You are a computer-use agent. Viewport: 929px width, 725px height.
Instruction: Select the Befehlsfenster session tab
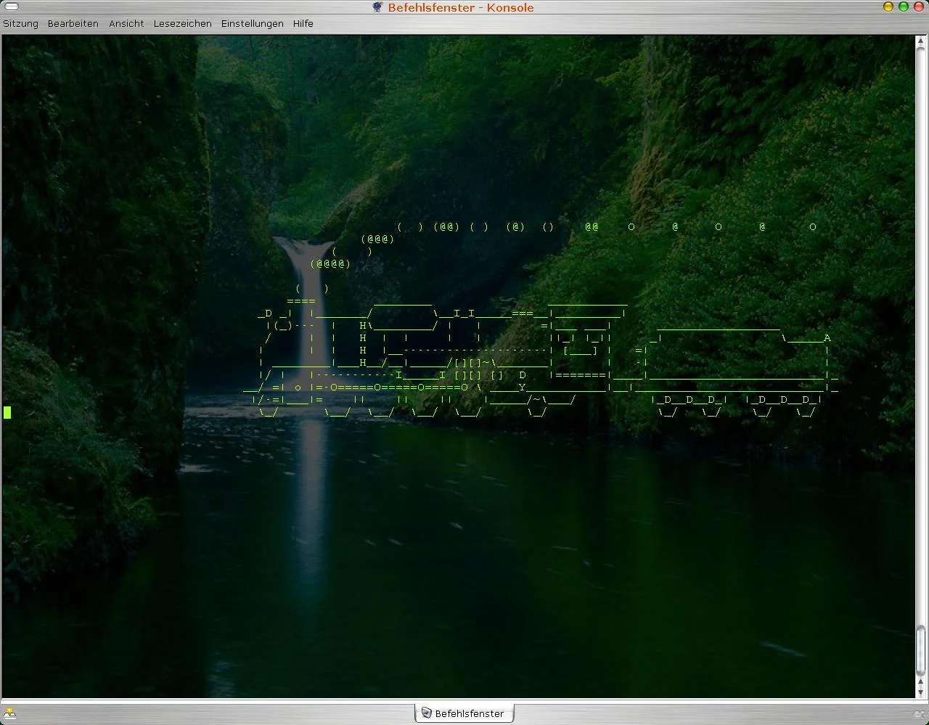pos(464,713)
